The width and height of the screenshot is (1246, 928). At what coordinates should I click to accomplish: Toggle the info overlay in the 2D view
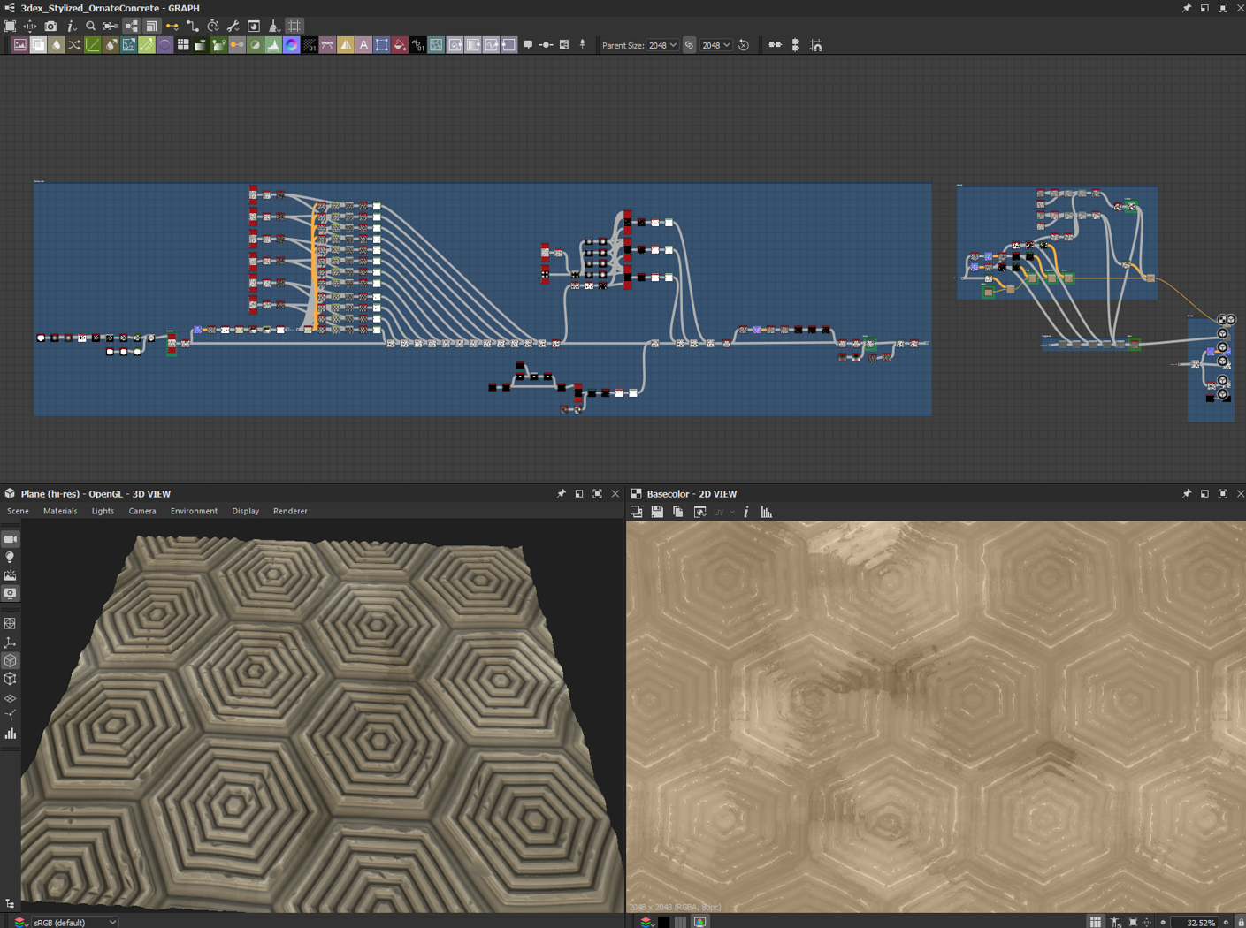pyautogui.click(x=746, y=512)
